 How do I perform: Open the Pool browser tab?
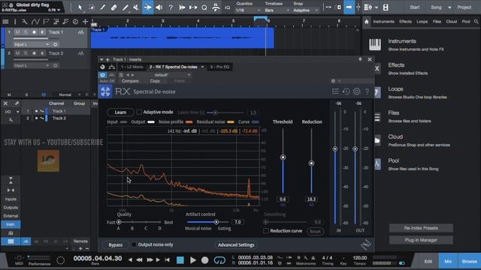[466, 22]
